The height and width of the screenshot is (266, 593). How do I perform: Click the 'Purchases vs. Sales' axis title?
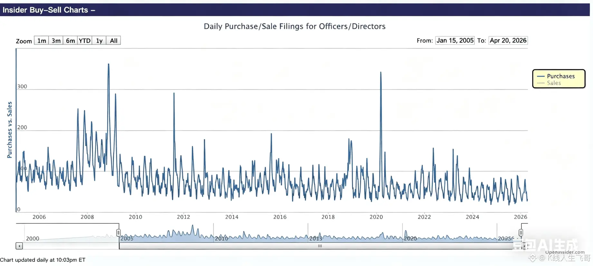tap(9, 130)
